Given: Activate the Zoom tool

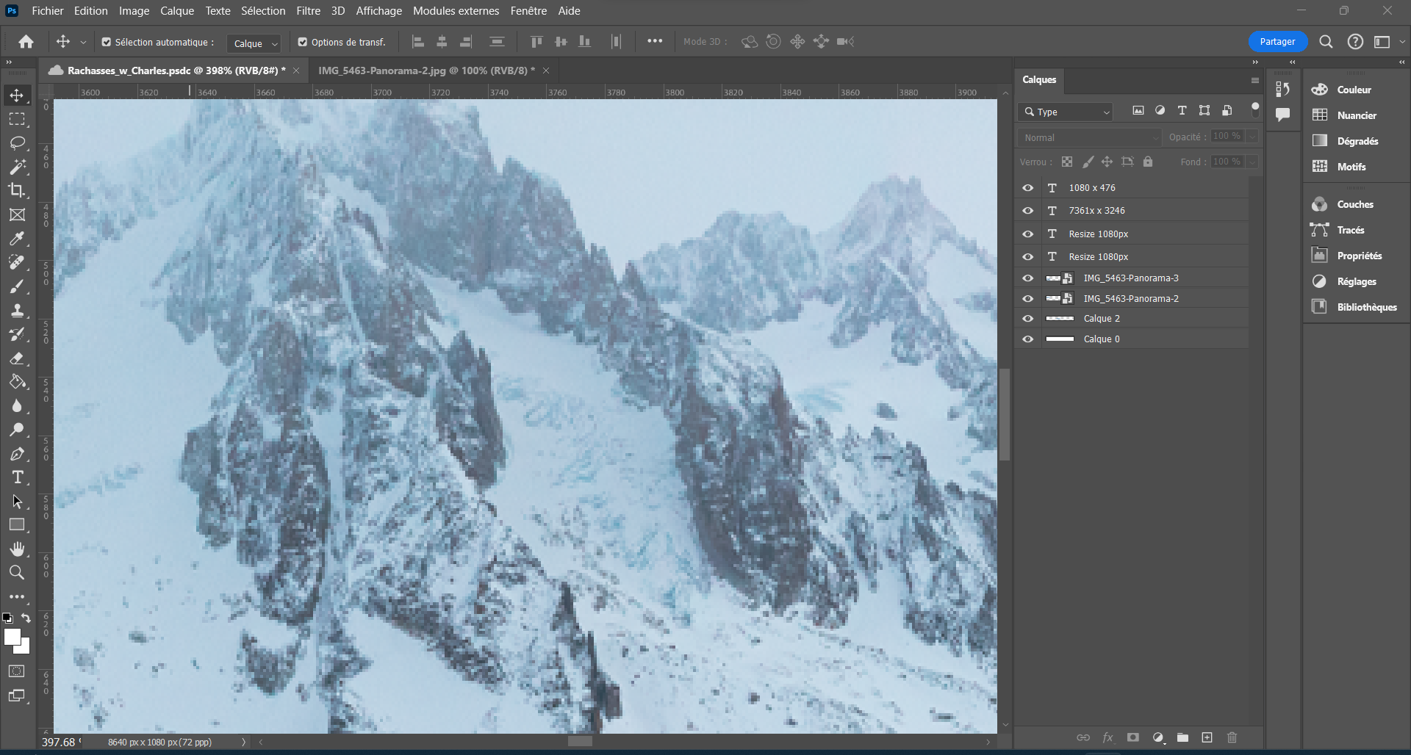Looking at the screenshot, I should pos(18,572).
